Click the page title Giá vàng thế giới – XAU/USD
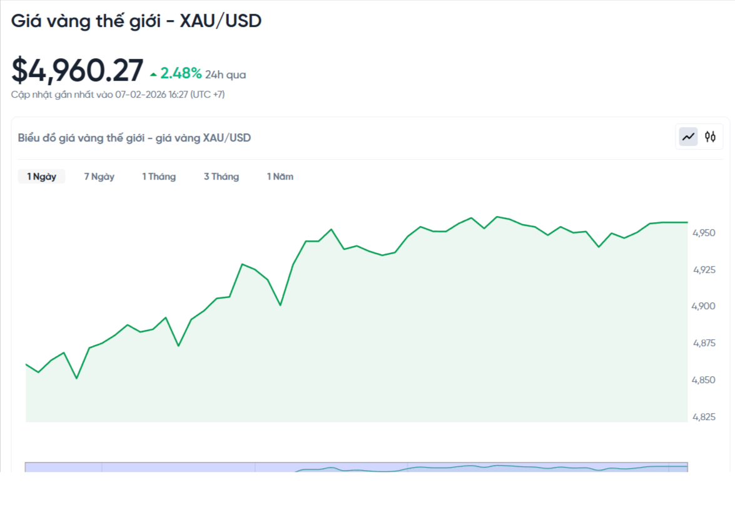The image size is (735, 512). click(136, 21)
